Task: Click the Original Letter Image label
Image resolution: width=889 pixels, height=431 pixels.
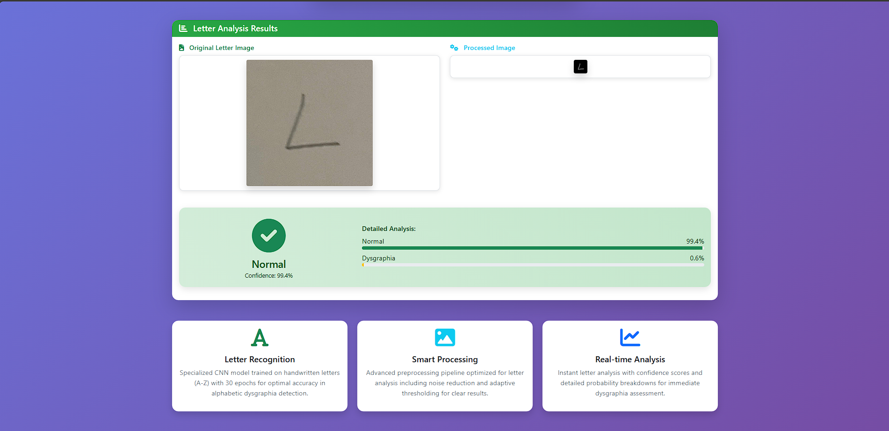Action: tap(222, 48)
